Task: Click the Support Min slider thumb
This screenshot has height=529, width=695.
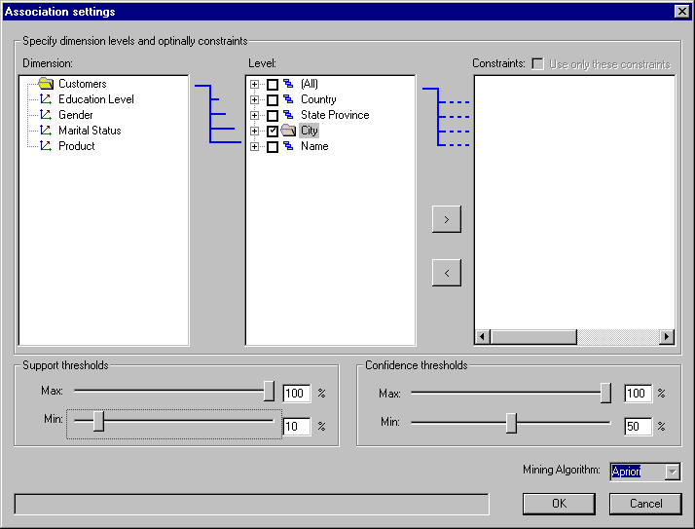Action: 99,421
